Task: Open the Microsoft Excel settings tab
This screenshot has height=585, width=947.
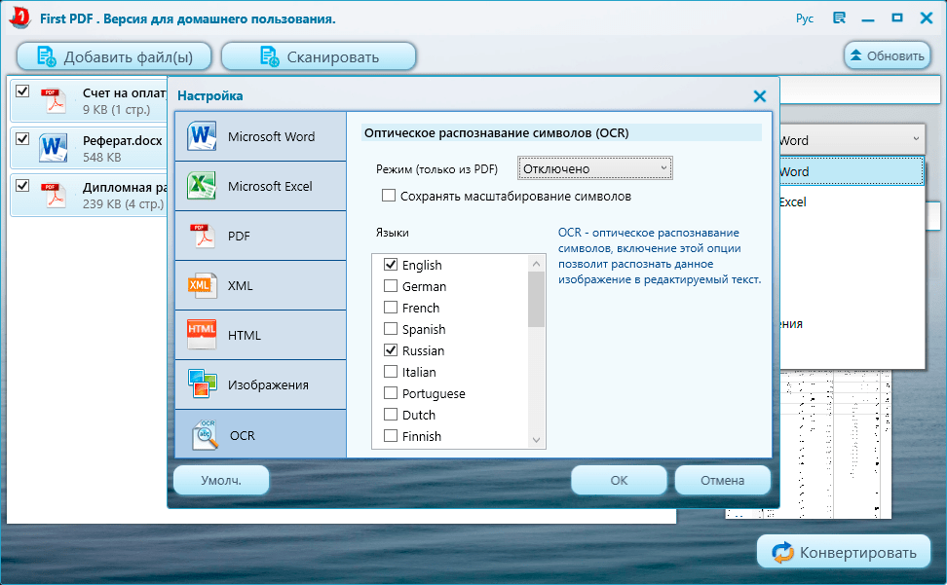Action: click(x=260, y=186)
